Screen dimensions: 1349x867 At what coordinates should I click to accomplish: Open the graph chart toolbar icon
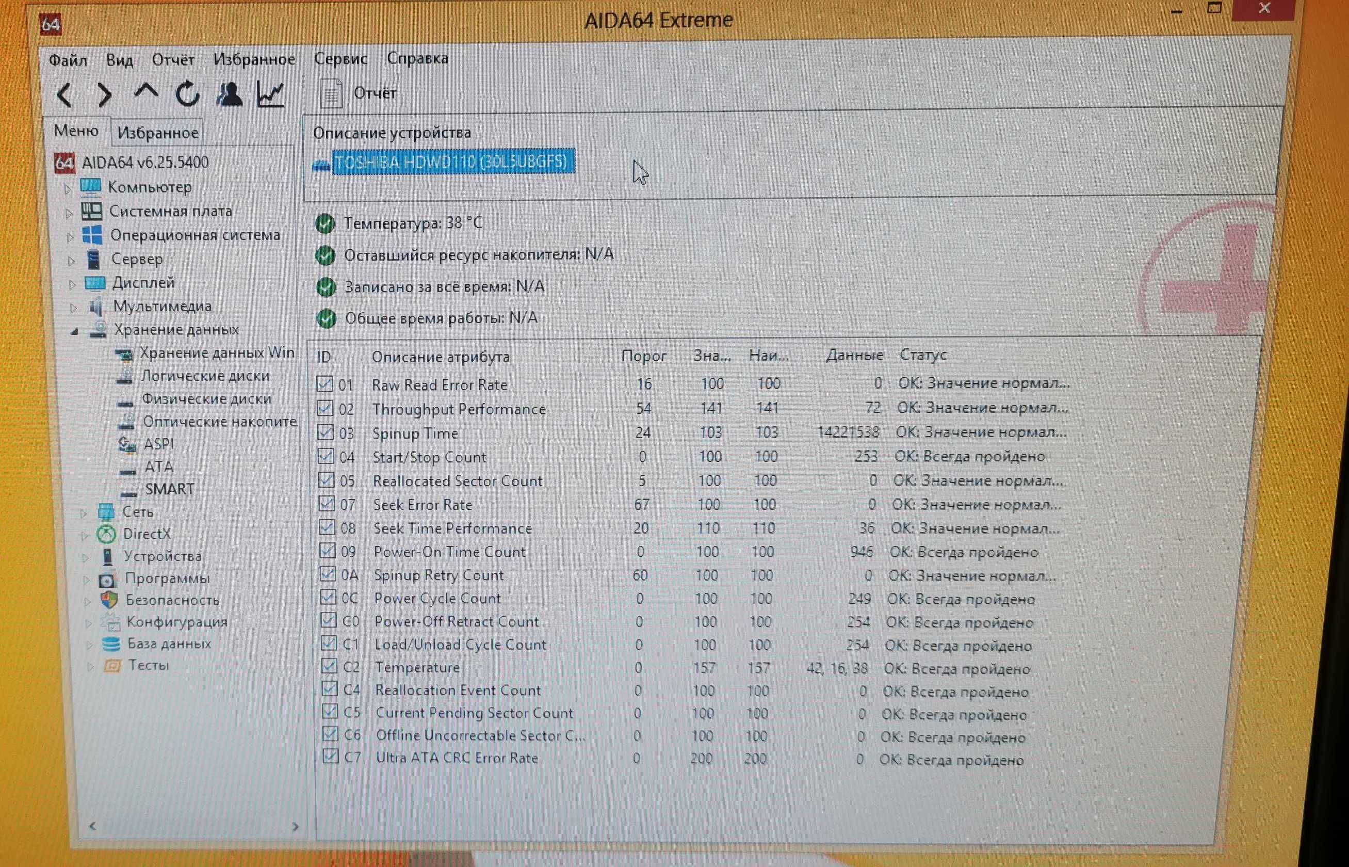pyautogui.click(x=271, y=94)
